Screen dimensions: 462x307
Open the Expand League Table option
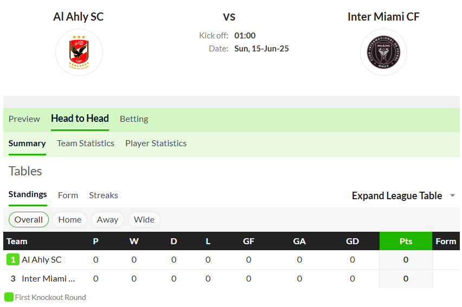click(397, 196)
